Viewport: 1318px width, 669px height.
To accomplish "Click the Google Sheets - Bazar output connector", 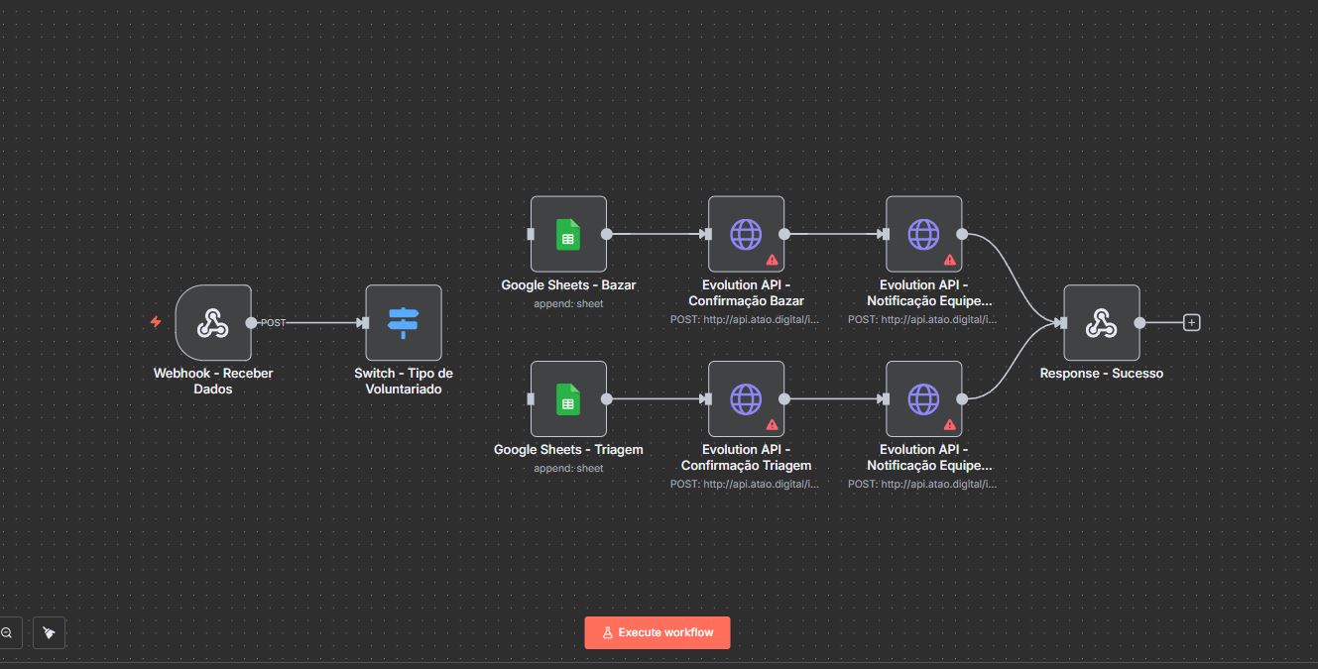I will pos(606,234).
